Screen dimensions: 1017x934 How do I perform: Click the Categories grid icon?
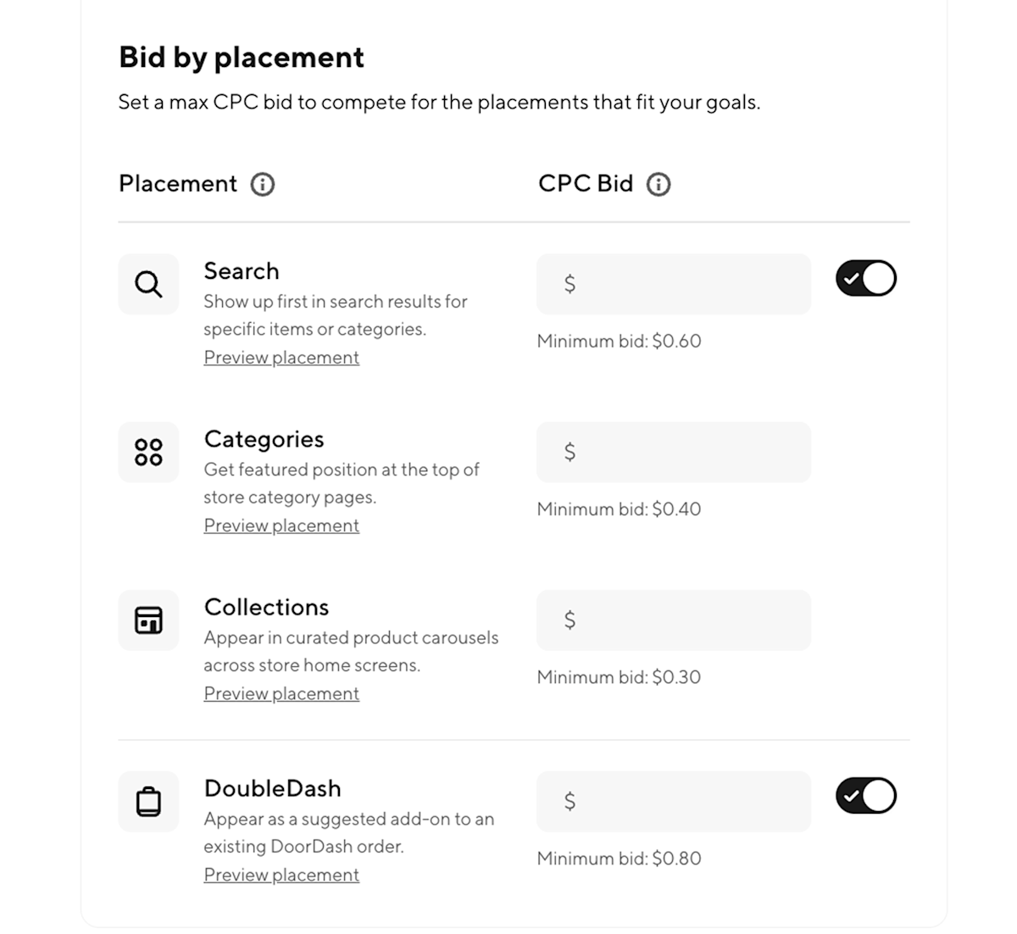click(x=148, y=452)
